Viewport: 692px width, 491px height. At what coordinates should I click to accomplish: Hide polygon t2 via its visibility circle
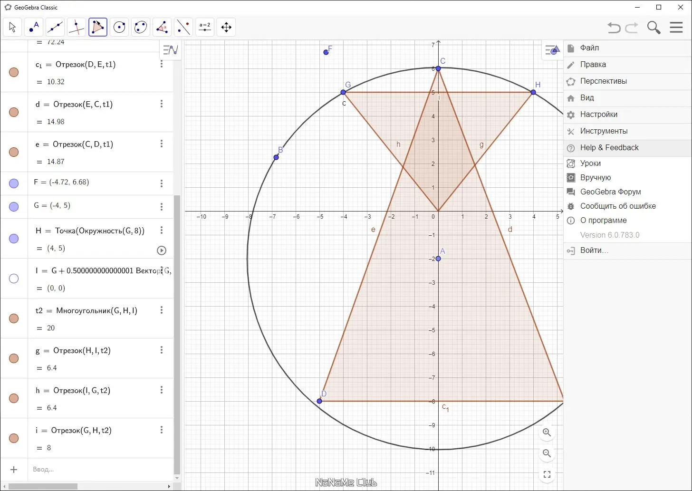point(14,318)
